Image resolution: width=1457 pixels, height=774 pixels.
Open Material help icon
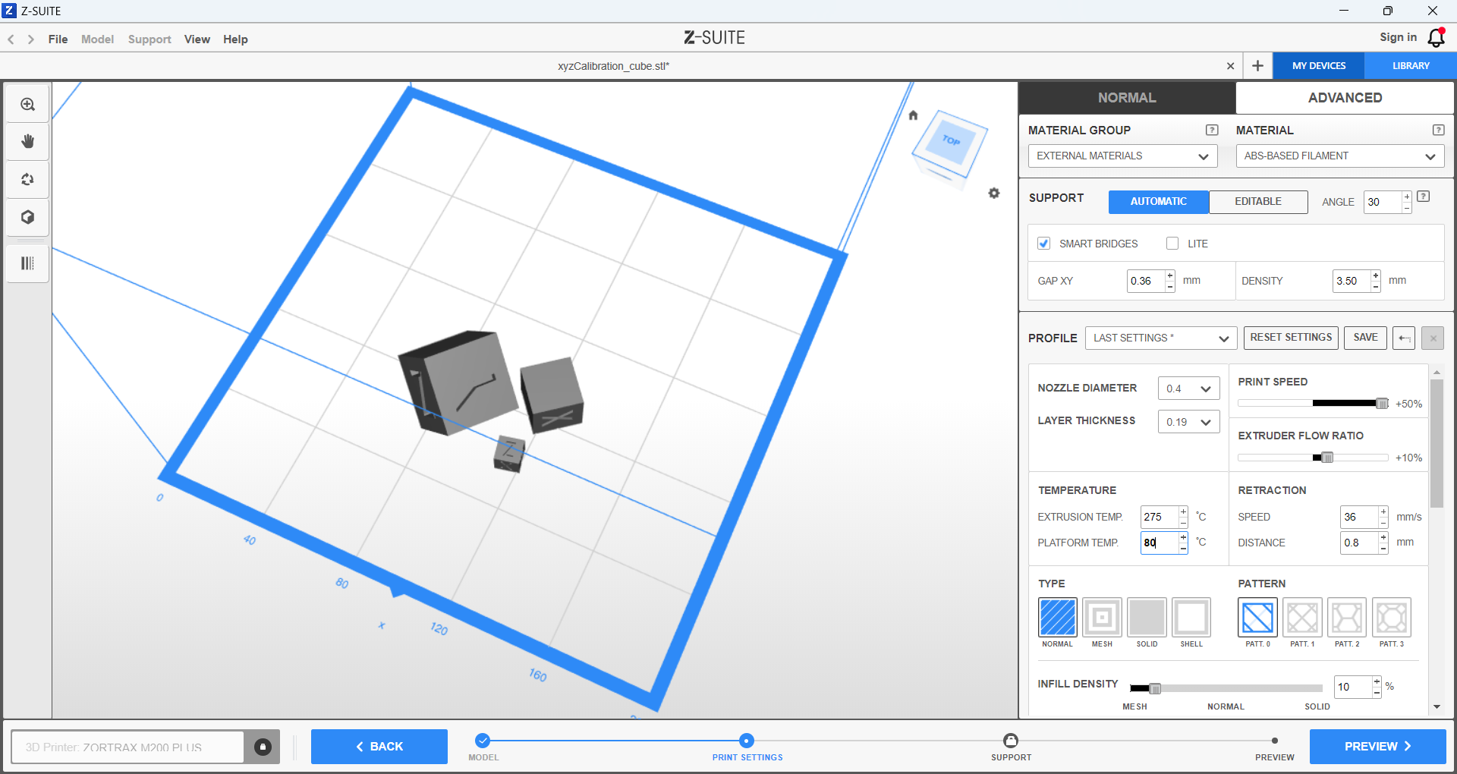[1438, 130]
